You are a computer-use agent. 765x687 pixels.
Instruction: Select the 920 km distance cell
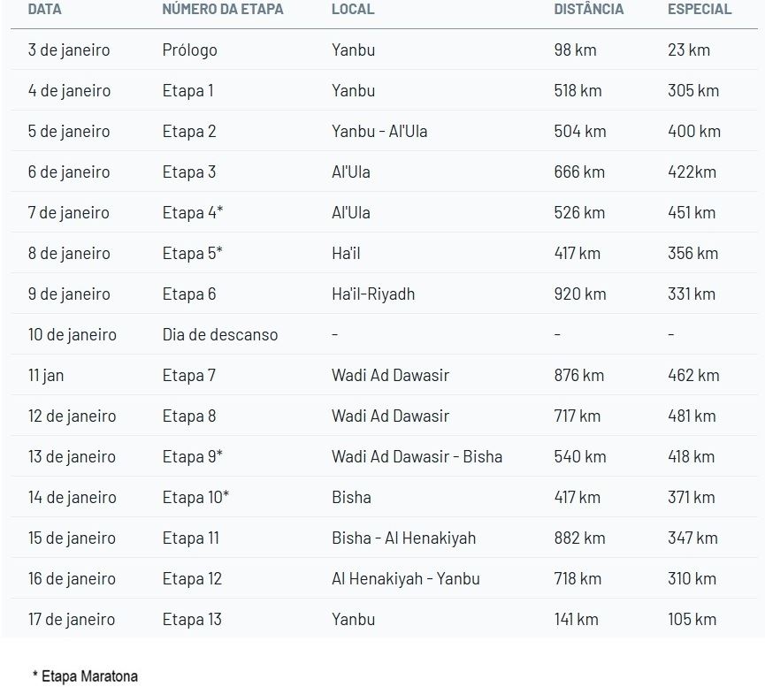(579, 294)
